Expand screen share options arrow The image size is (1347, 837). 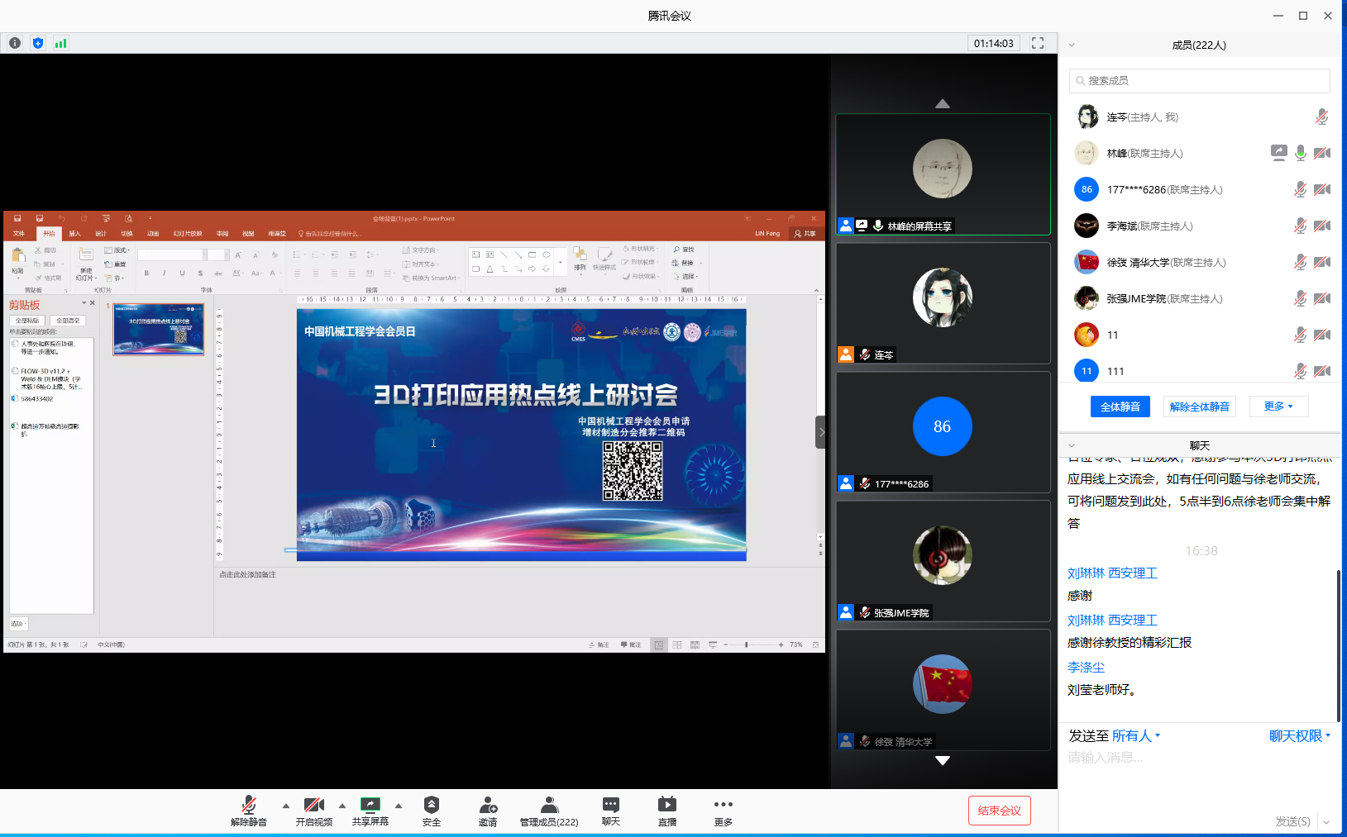[x=399, y=806]
